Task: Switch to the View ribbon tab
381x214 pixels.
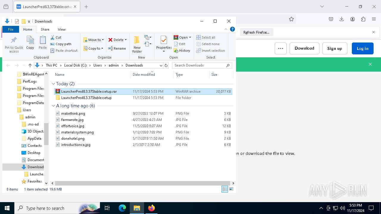Action: [62, 29]
